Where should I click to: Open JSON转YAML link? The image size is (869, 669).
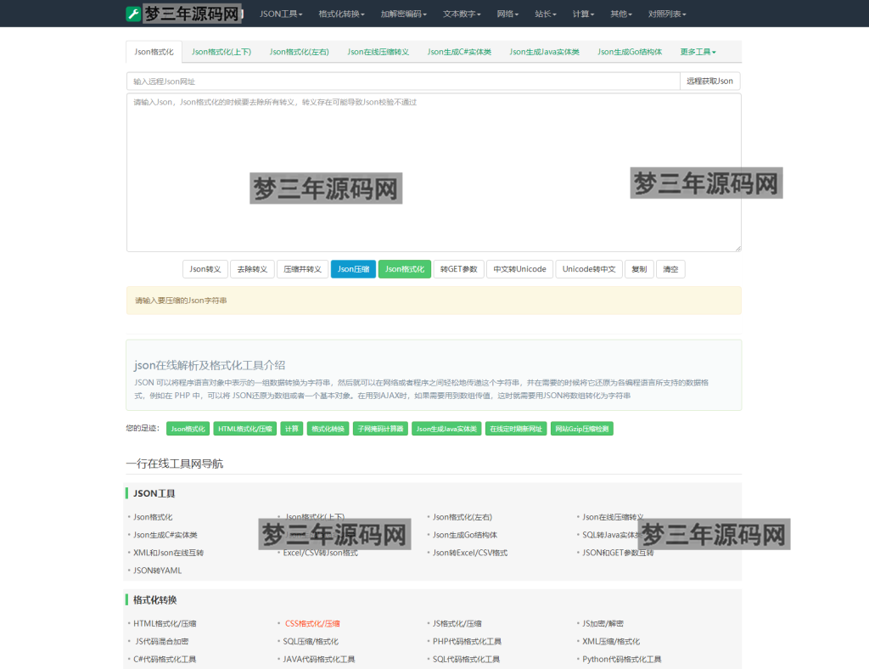(x=157, y=570)
